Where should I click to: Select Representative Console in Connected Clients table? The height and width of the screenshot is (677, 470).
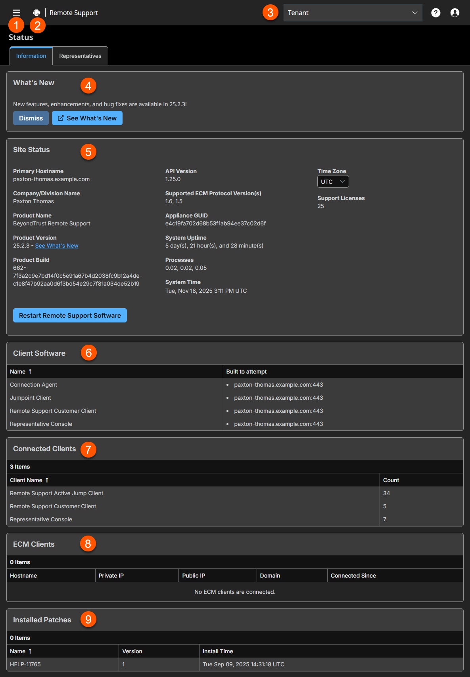pyautogui.click(x=235, y=519)
